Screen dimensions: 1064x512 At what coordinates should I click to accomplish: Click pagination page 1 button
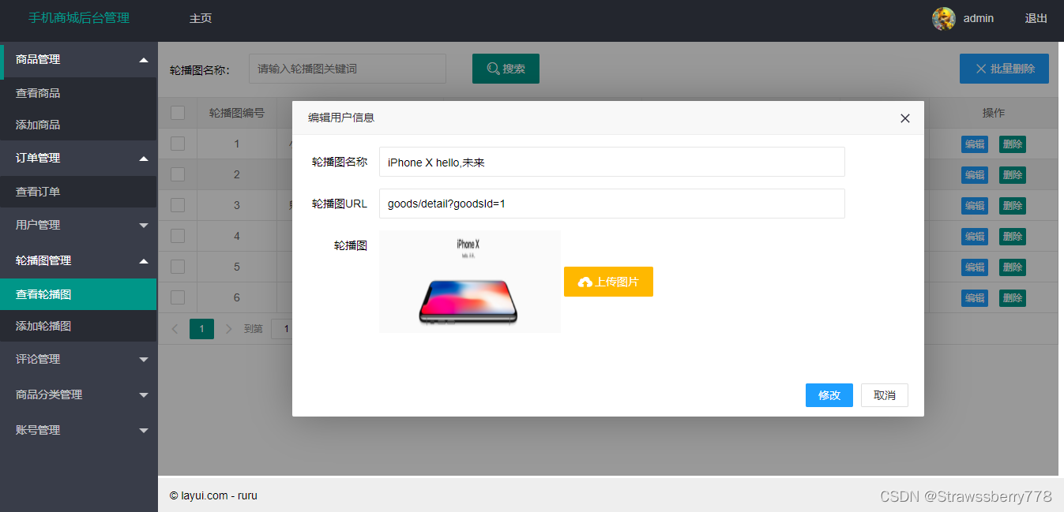tap(201, 328)
